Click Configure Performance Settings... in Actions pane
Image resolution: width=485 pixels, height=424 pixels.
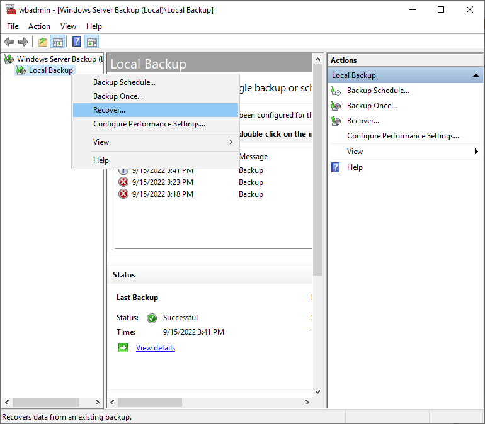click(402, 136)
